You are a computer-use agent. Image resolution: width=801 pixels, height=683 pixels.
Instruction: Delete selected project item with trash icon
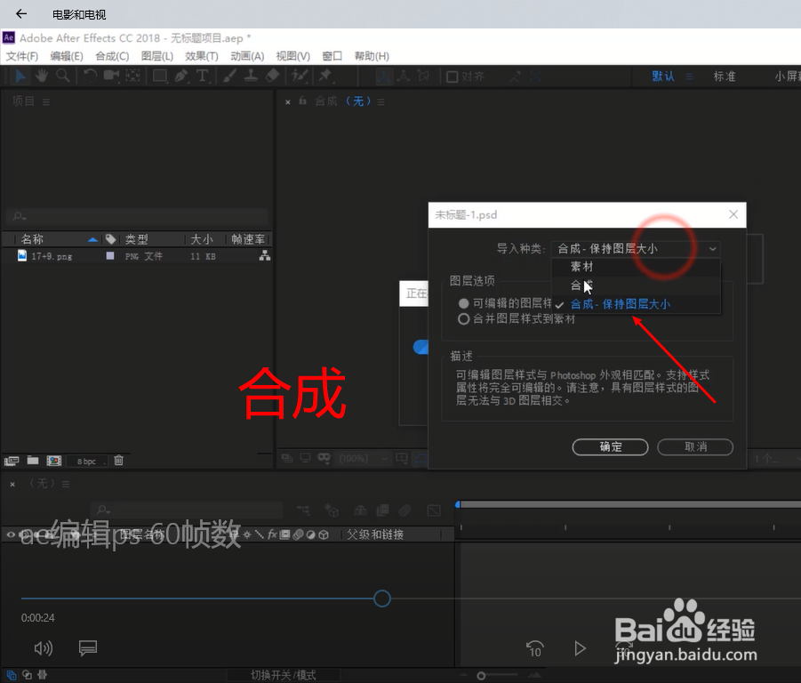(x=118, y=461)
